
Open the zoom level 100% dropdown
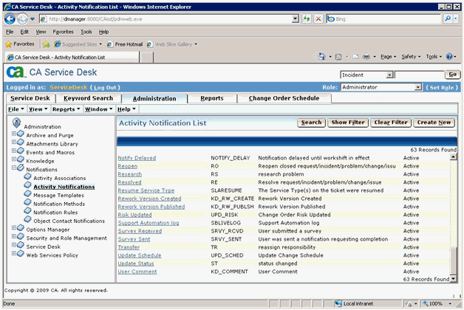pyautogui.click(x=450, y=303)
